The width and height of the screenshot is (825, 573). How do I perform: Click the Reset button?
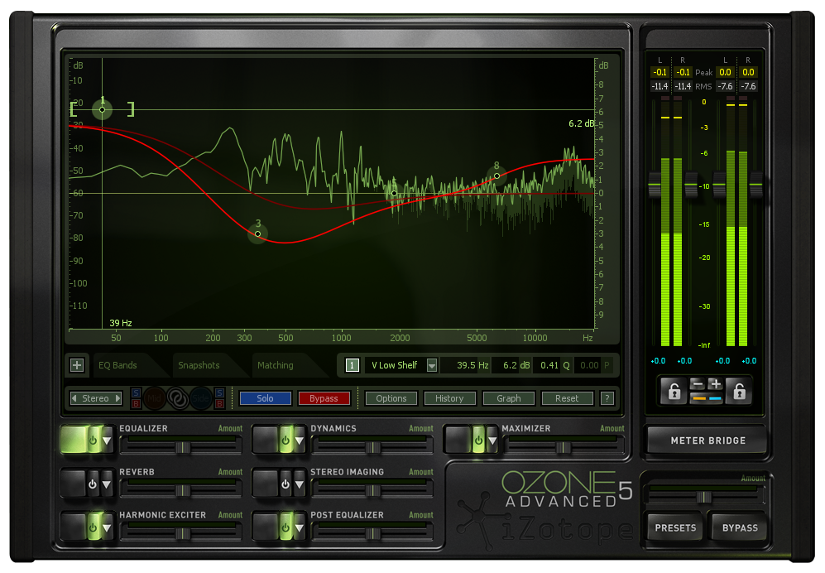click(567, 398)
